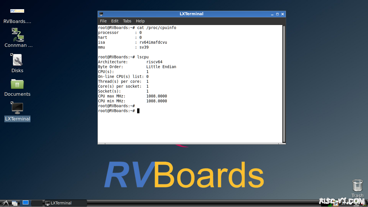Click the LXTerminal title bar text
The image size is (368, 207).
click(x=191, y=14)
